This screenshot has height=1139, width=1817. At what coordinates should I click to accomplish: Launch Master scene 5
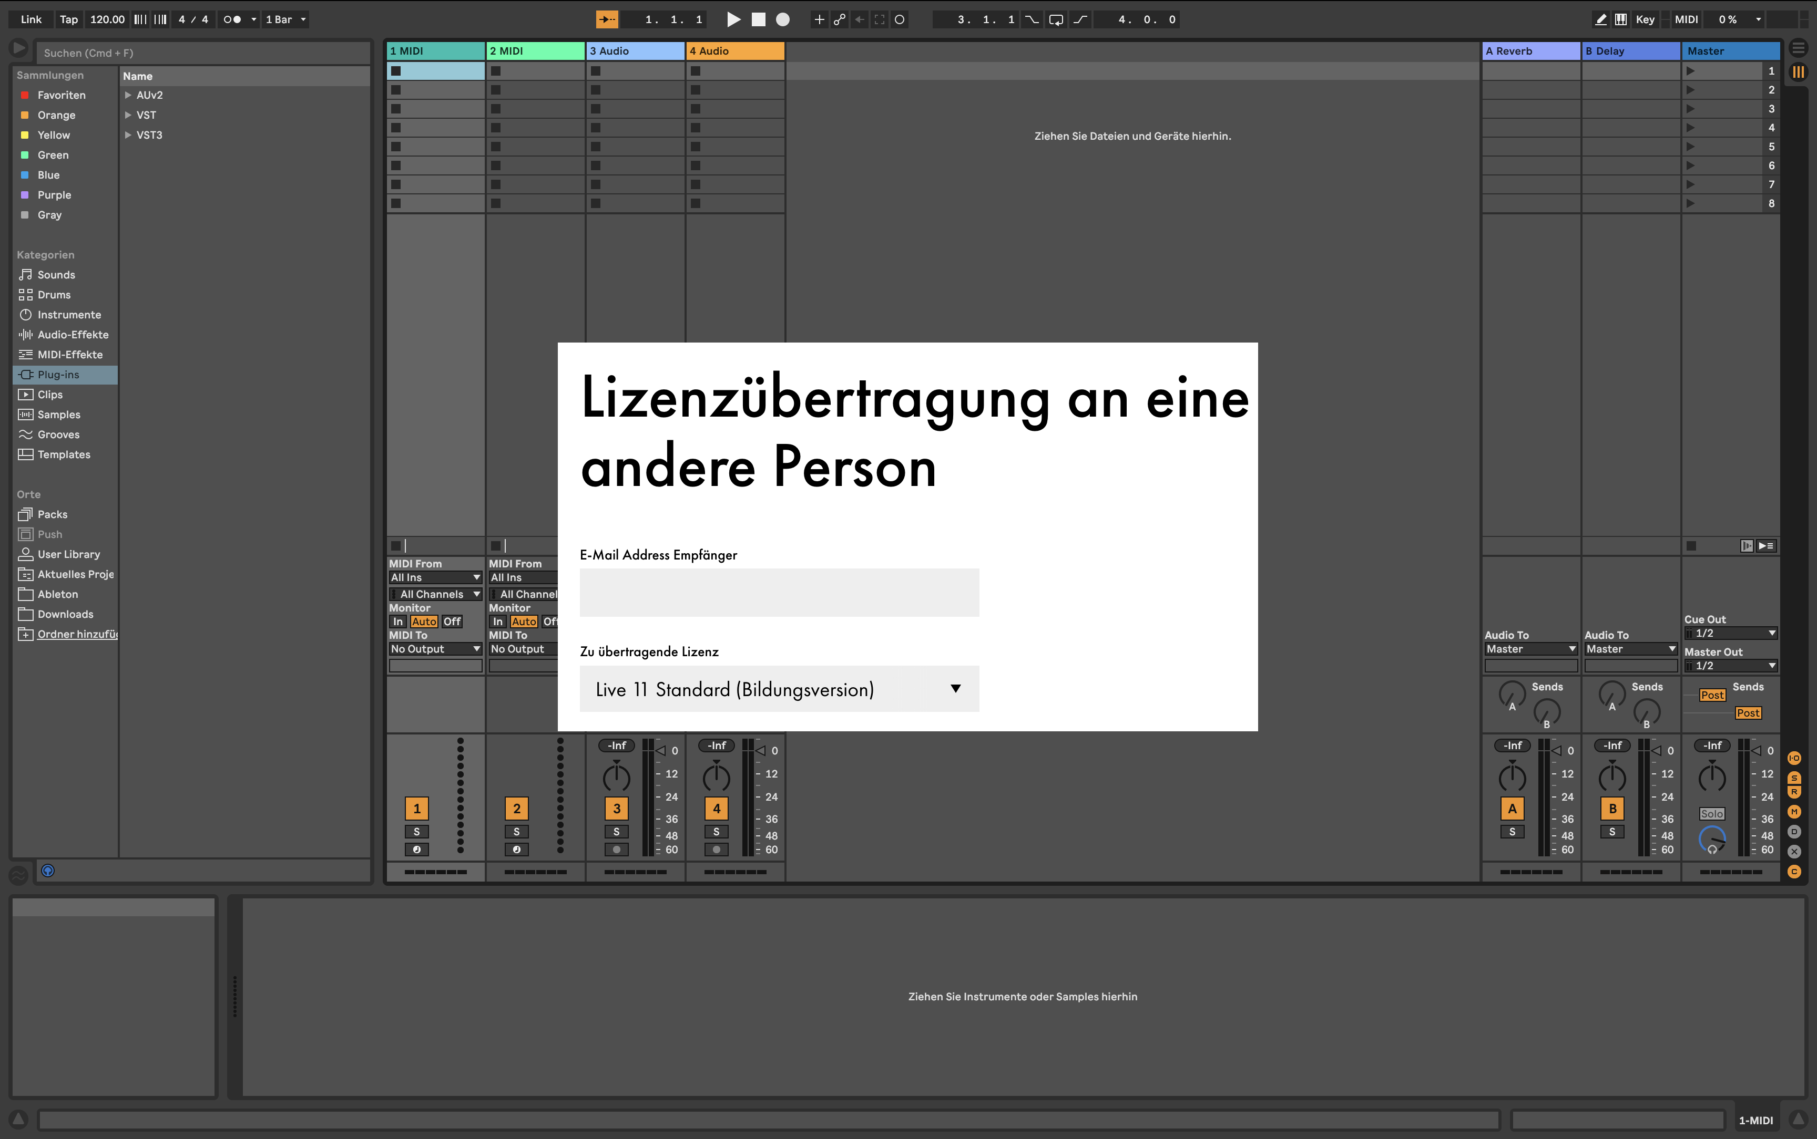click(x=1690, y=147)
